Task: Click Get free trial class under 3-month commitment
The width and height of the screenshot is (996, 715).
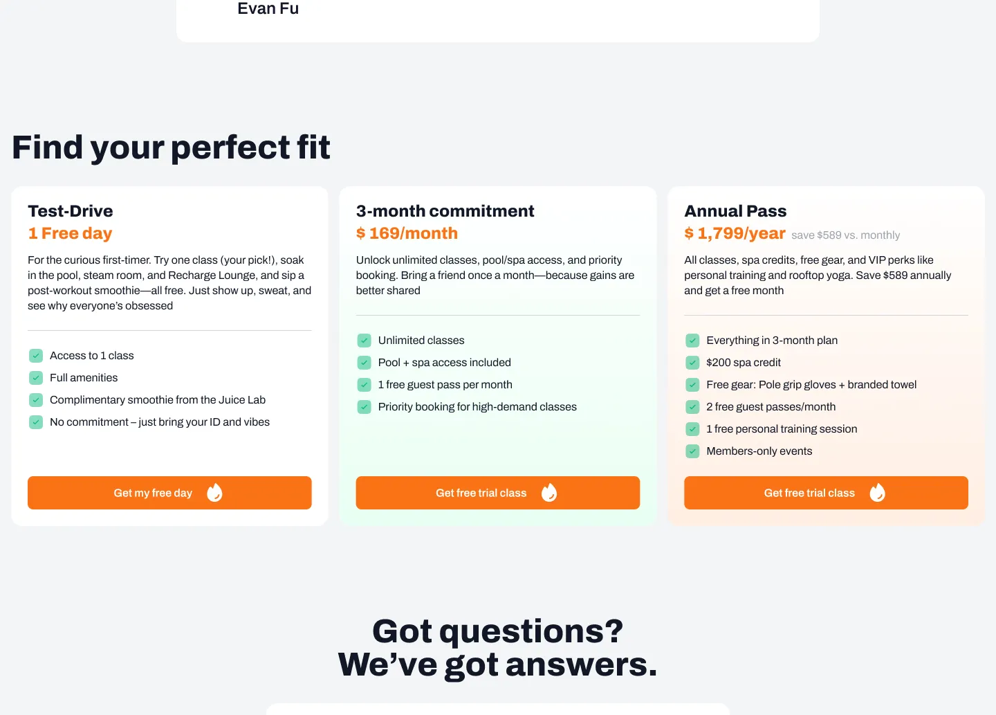Action: point(481,493)
